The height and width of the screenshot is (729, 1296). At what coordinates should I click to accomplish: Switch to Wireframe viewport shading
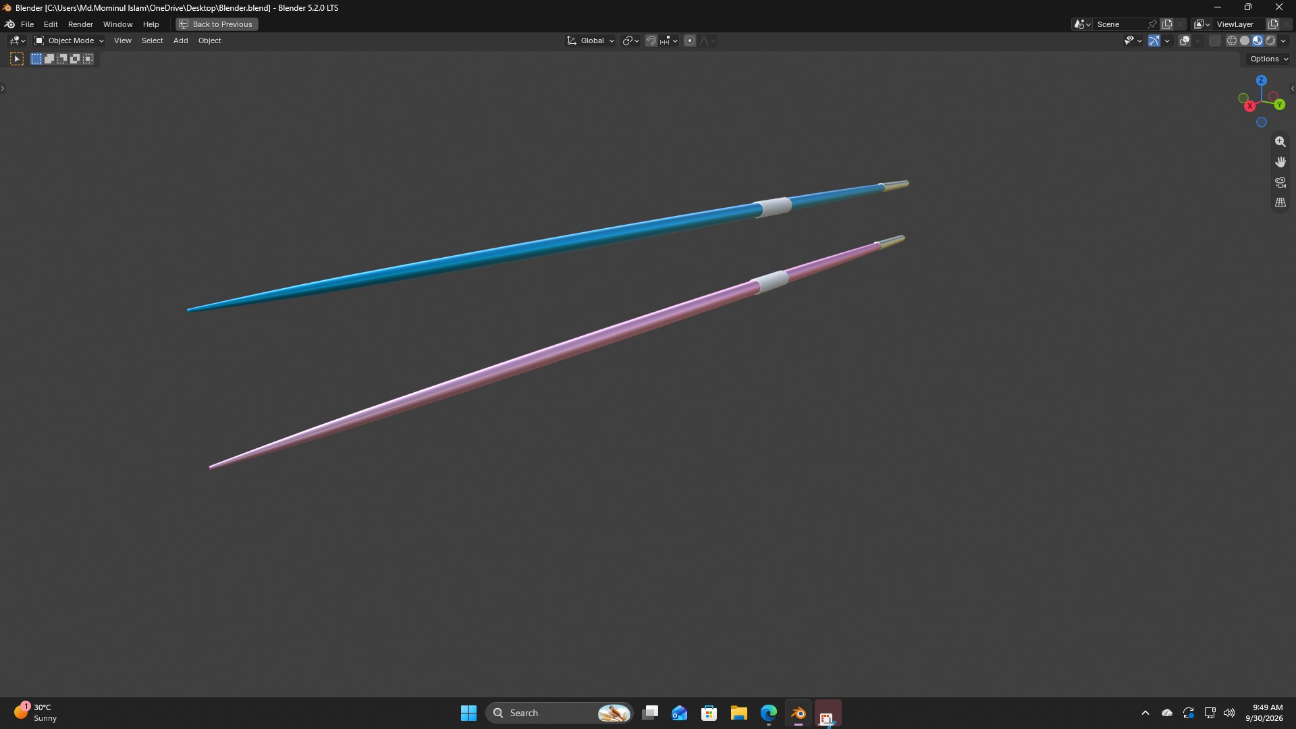click(x=1231, y=41)
